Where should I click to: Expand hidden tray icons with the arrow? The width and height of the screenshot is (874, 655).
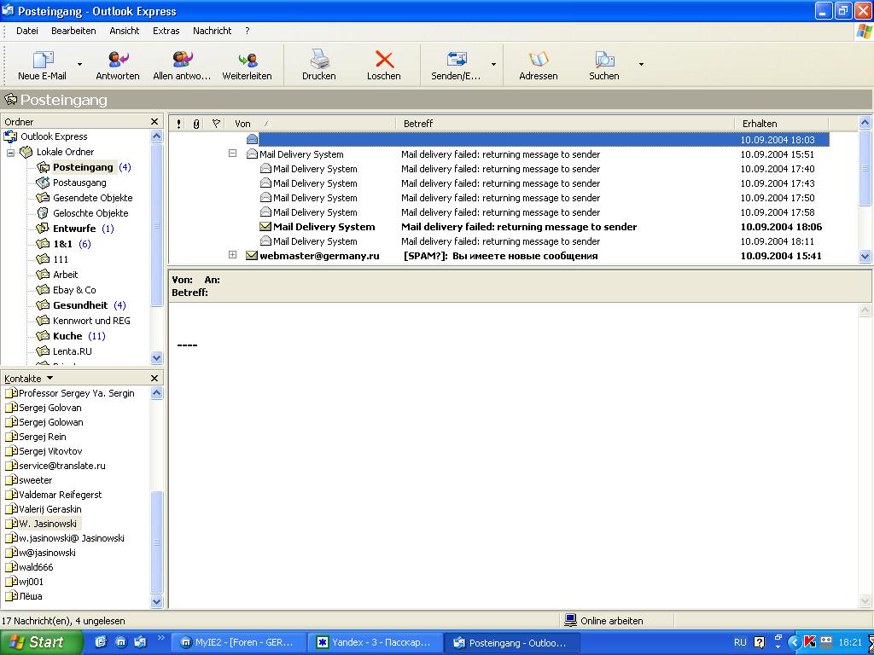(795, 642)
